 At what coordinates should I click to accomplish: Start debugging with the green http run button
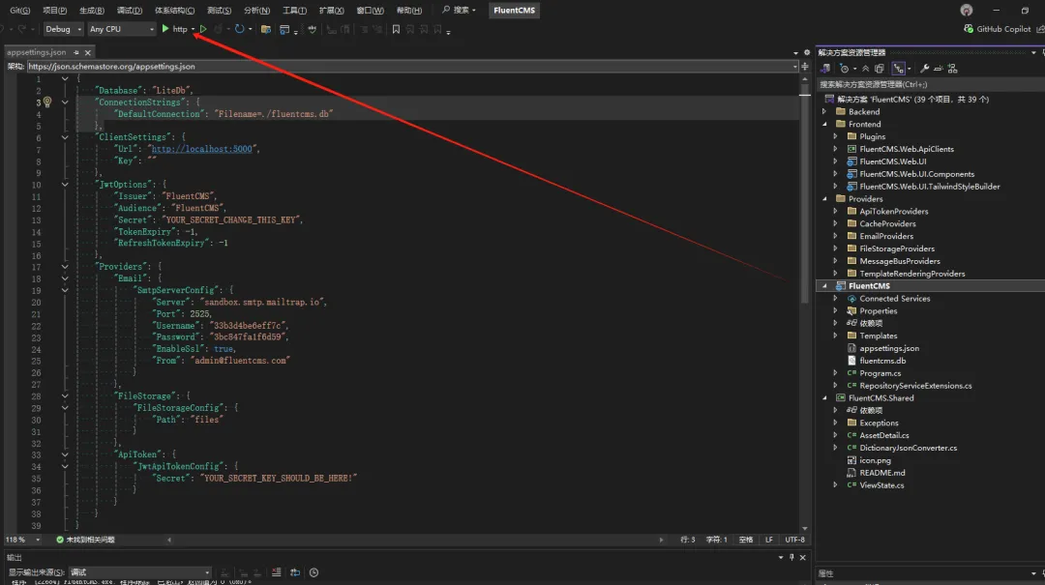pyautogui.click(x=166, y=29)
